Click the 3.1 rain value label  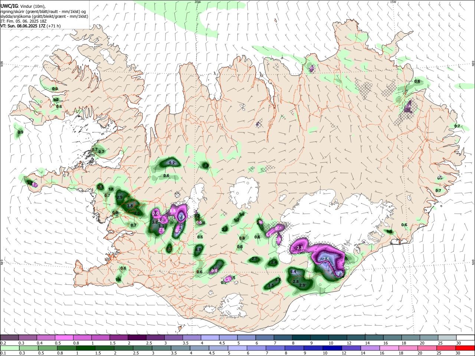pyautogui.click(x=100, y=187)
